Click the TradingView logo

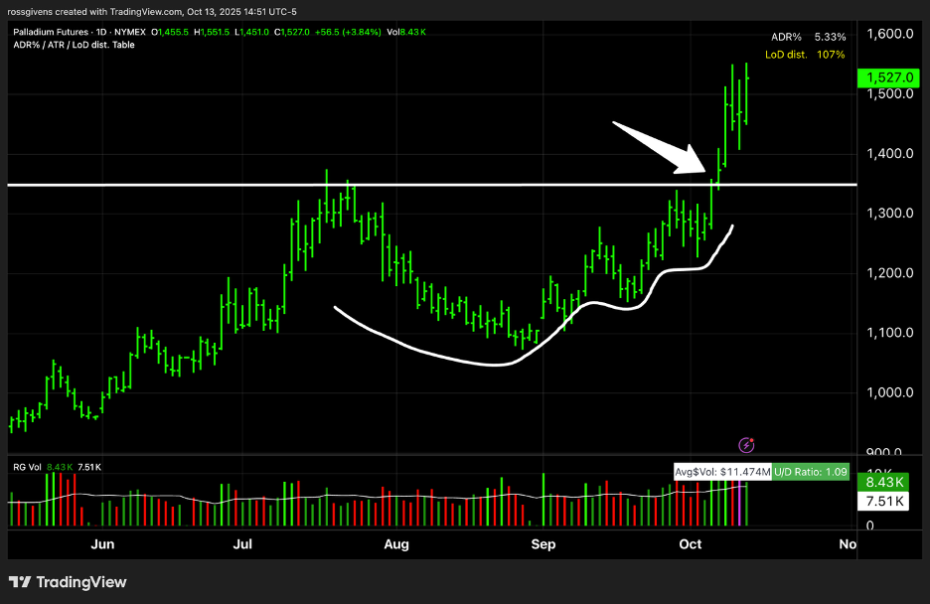(x=68, y=582)
